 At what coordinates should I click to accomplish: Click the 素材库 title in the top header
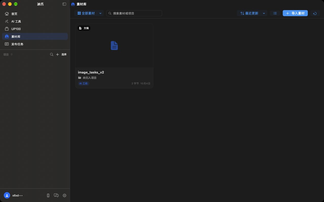point(82,4)
